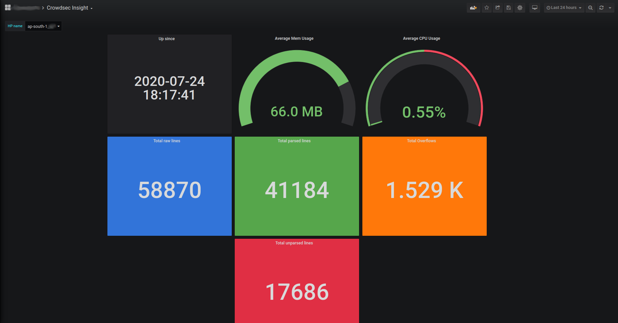618x323 pixels.
Task: Open the Share dashboard icon
Action: [497, 8]
